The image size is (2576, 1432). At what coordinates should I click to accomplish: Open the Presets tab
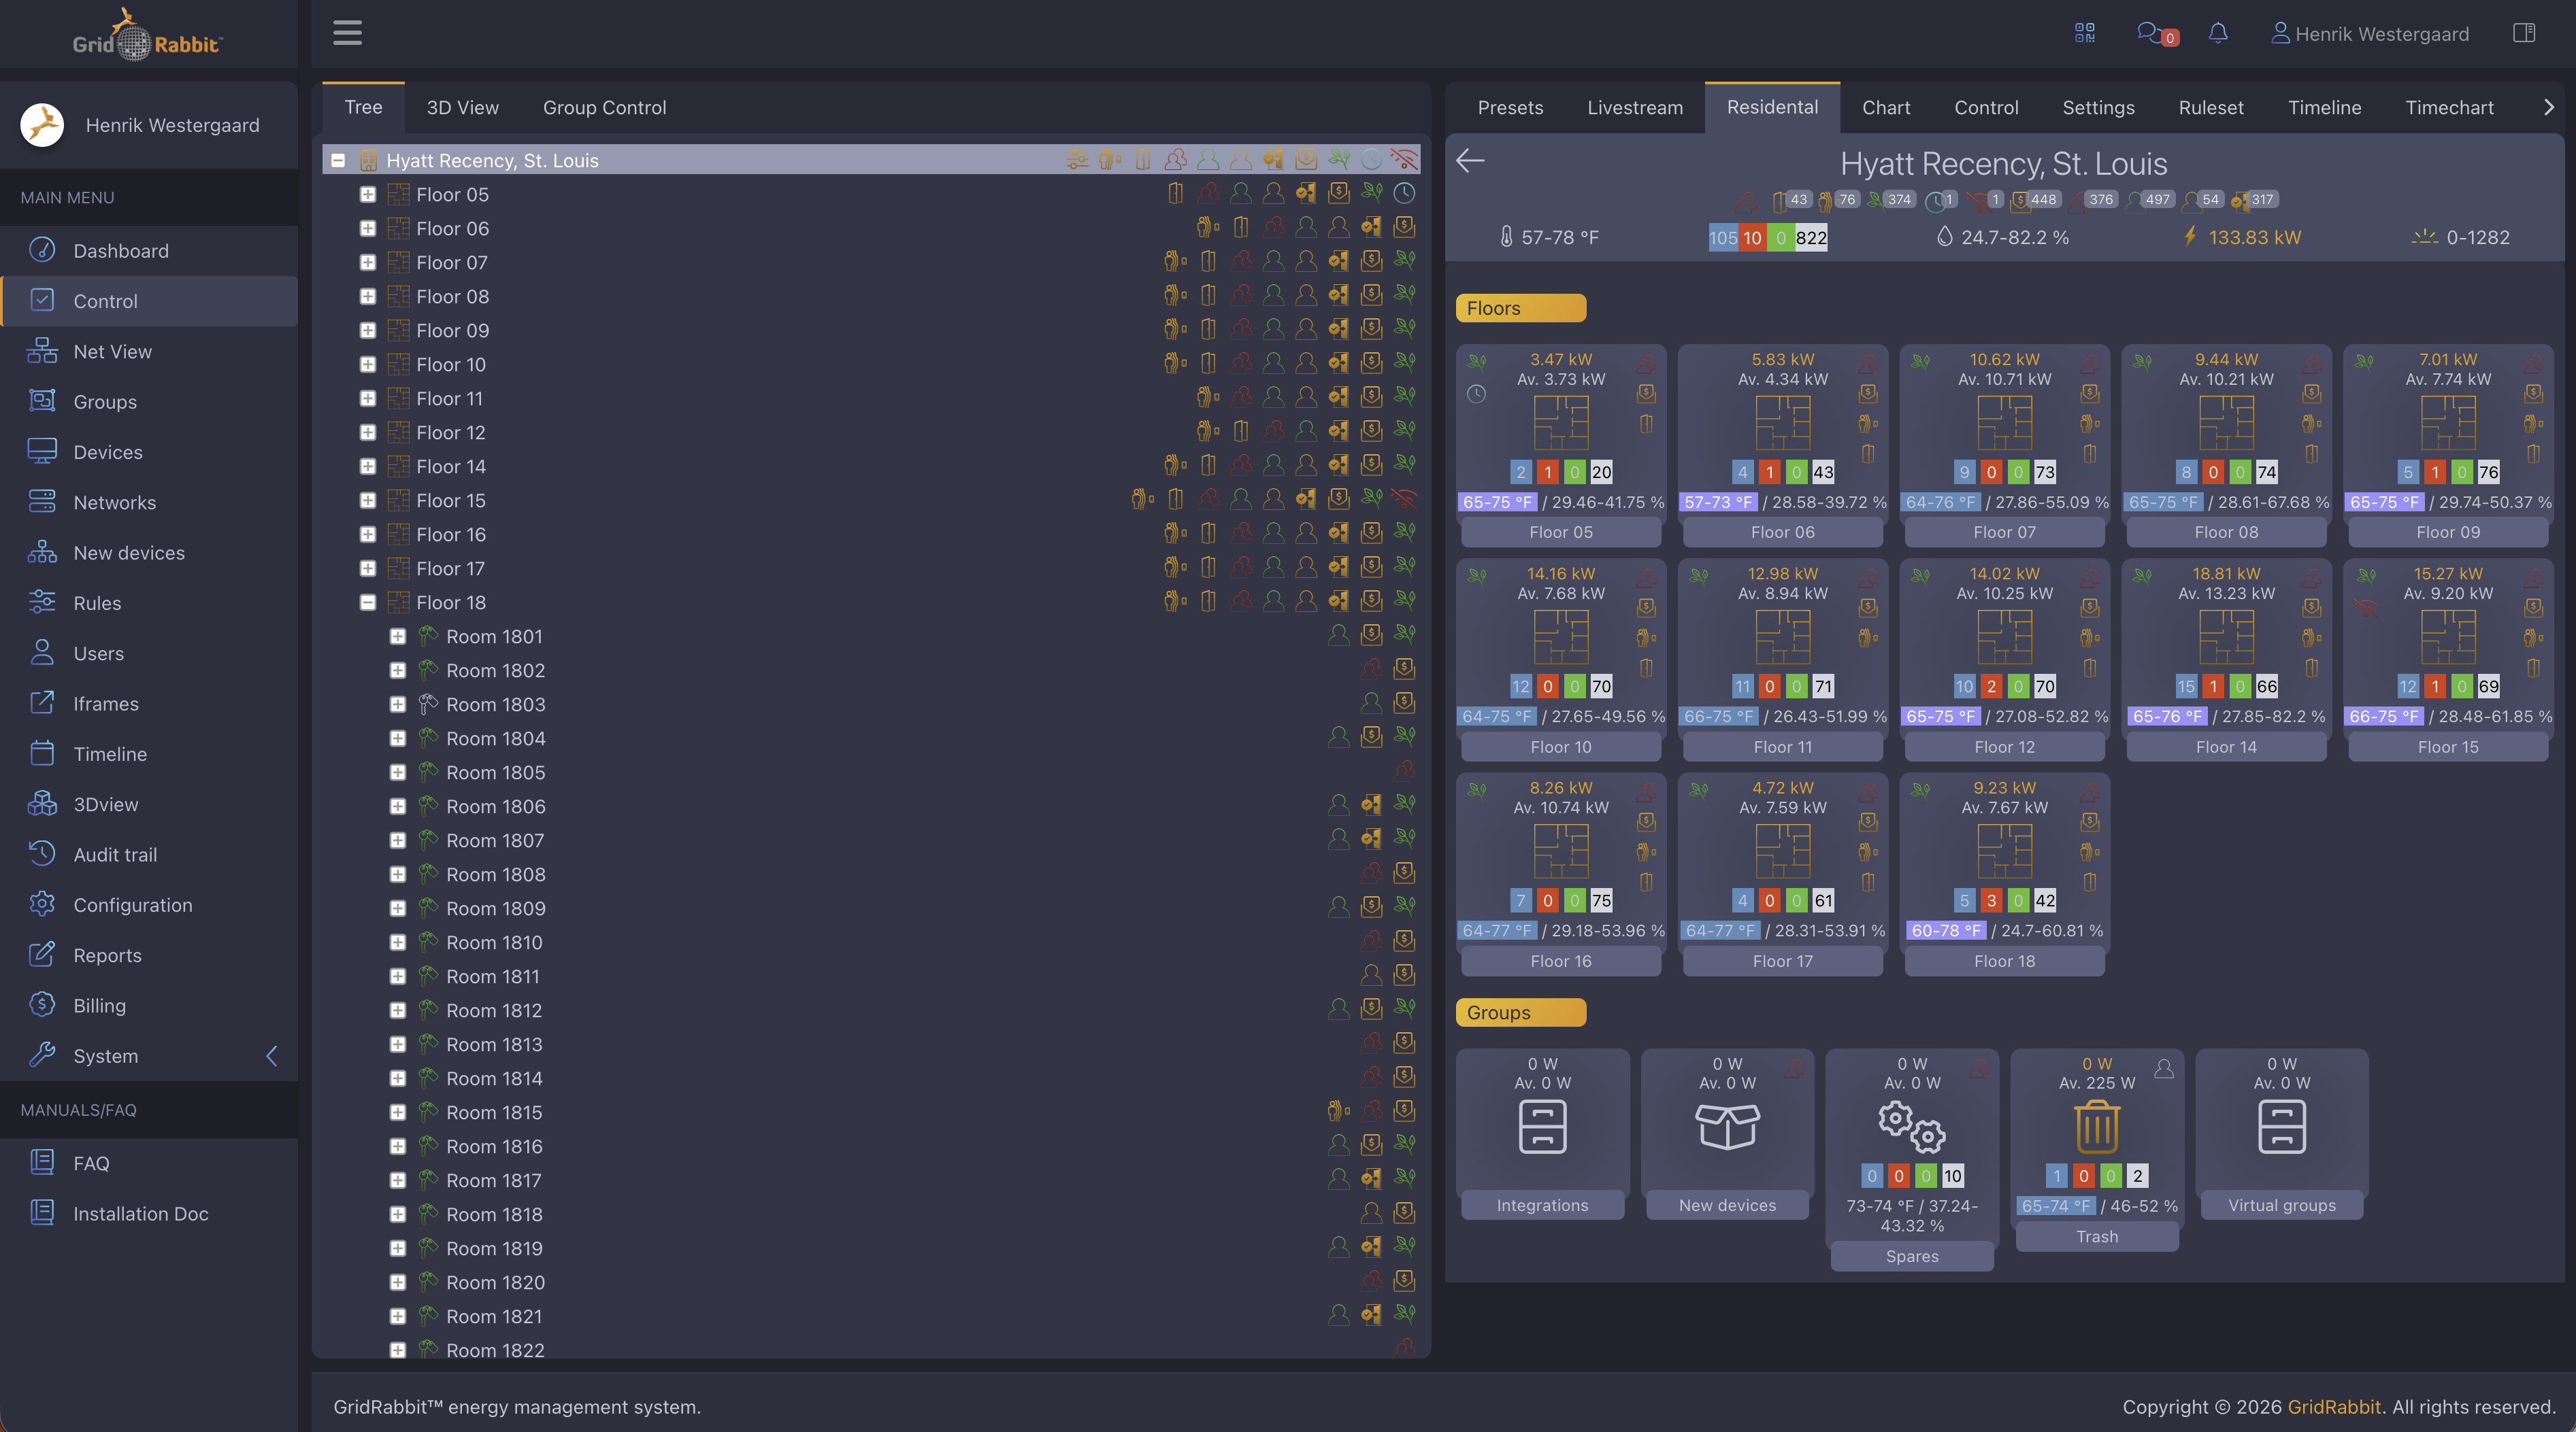coord(1510,107)
